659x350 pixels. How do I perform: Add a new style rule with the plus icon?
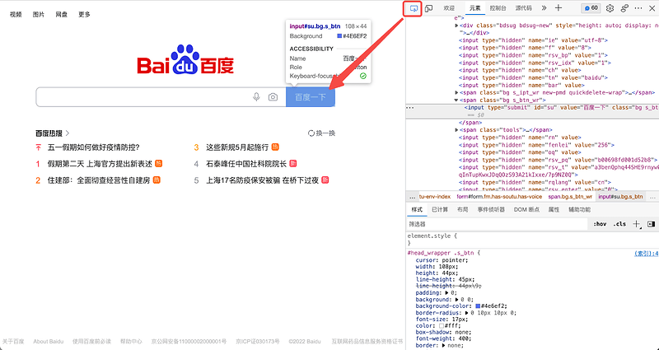[x=637, y=224]
